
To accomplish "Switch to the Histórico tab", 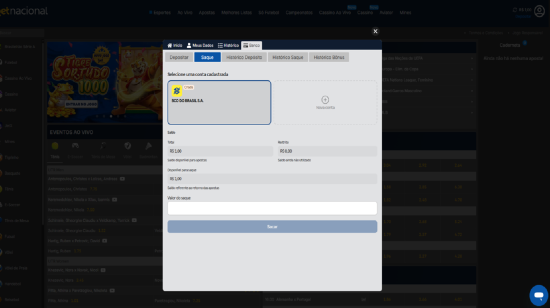I will (x=228, y=45).
